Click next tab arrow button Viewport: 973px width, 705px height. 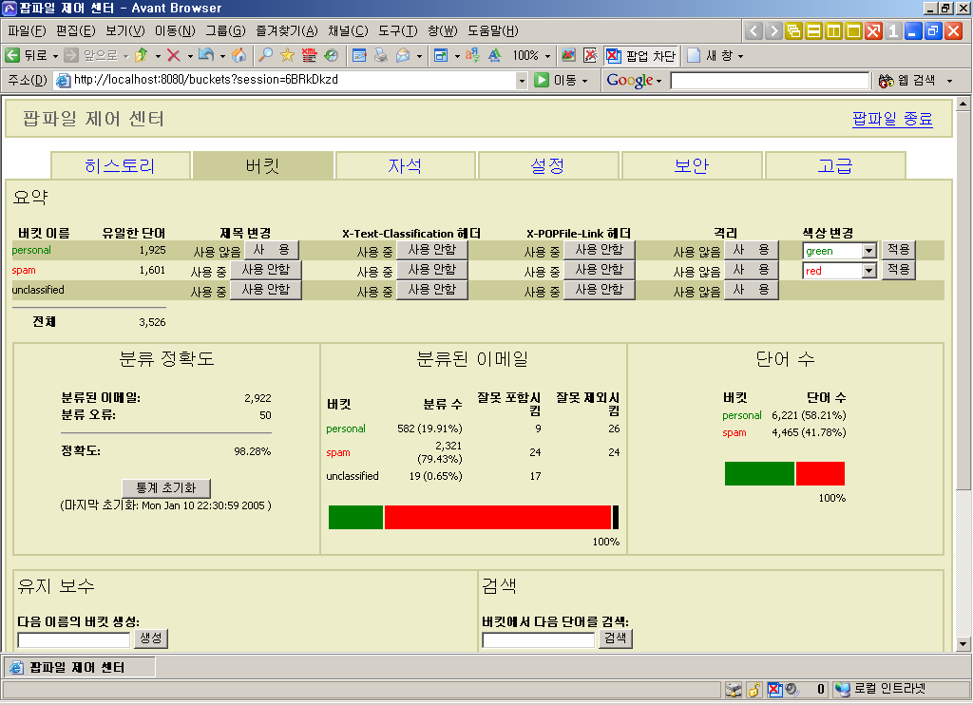tap(773, 31)
